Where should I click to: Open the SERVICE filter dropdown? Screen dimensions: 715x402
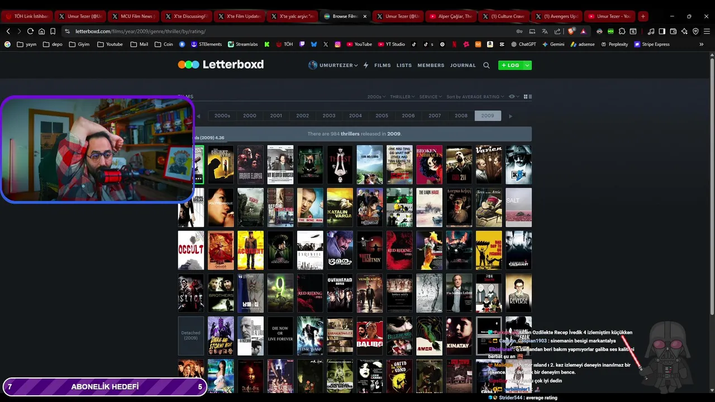point(430,97)
